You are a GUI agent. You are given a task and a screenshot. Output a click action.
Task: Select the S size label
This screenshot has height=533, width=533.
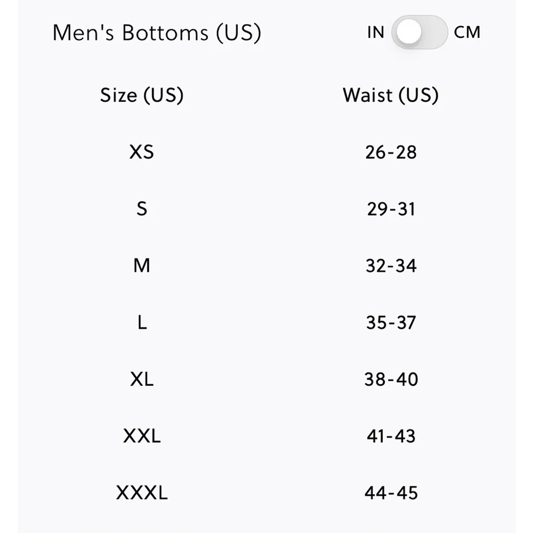pyautogui.click(x=142, y=209)
